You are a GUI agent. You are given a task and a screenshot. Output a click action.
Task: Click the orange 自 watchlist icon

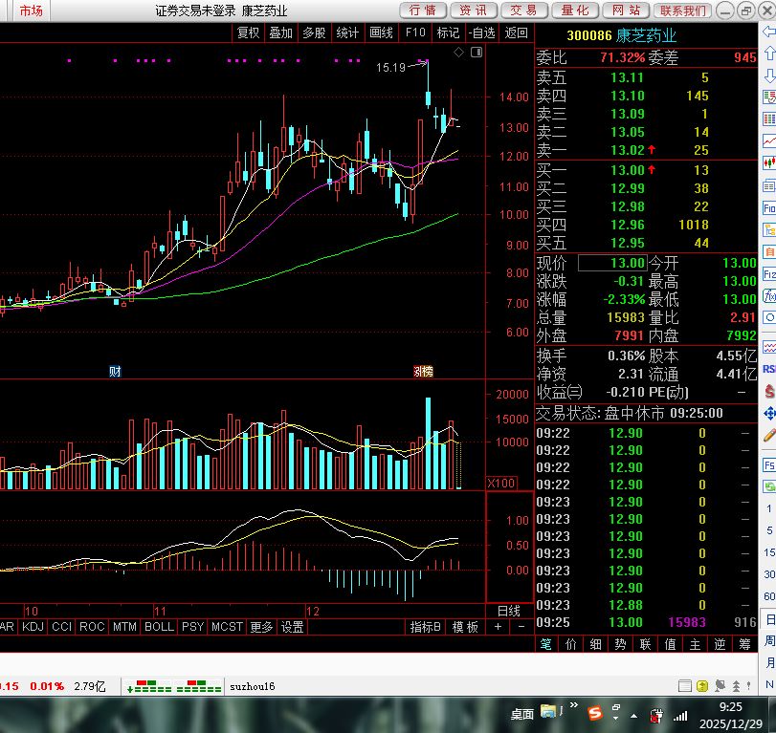point(769,251)
